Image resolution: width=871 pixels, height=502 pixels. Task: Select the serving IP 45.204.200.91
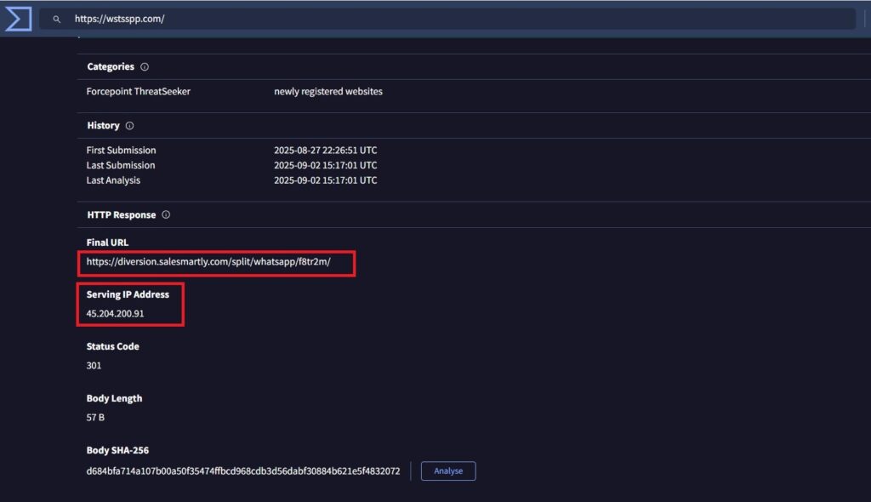coord(115,314)
